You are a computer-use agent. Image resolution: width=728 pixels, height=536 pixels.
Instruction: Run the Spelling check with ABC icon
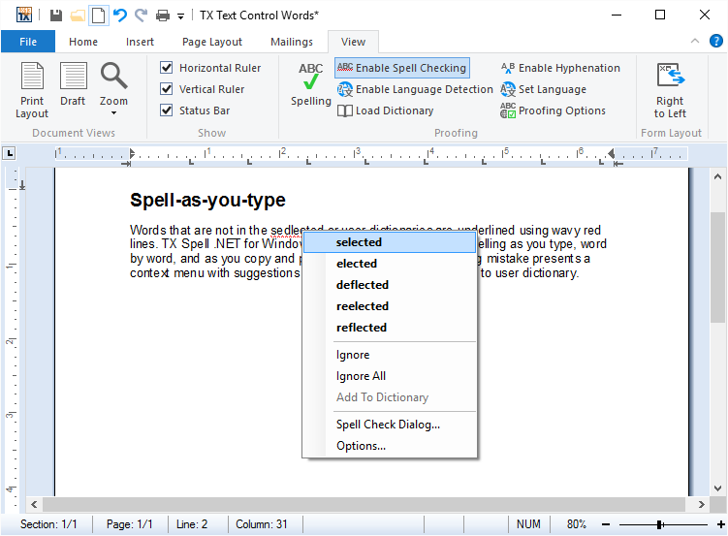[x=311, y=85]
